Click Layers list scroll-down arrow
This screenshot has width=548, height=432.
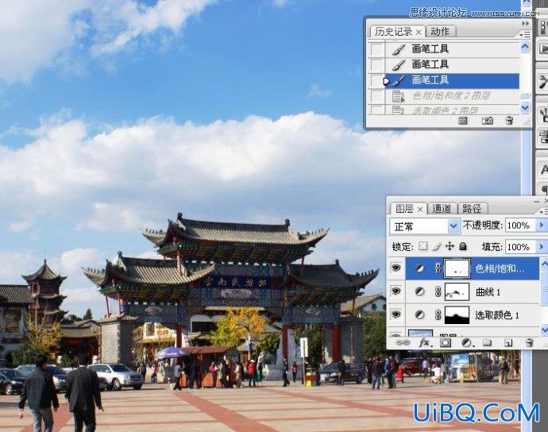(x=544, y=330)
